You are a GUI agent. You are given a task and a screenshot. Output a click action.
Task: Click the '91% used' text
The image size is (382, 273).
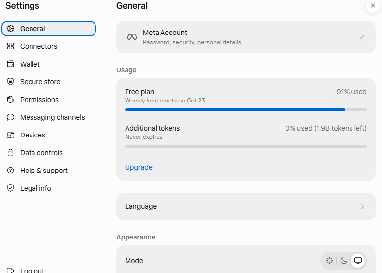pos(351,92)
